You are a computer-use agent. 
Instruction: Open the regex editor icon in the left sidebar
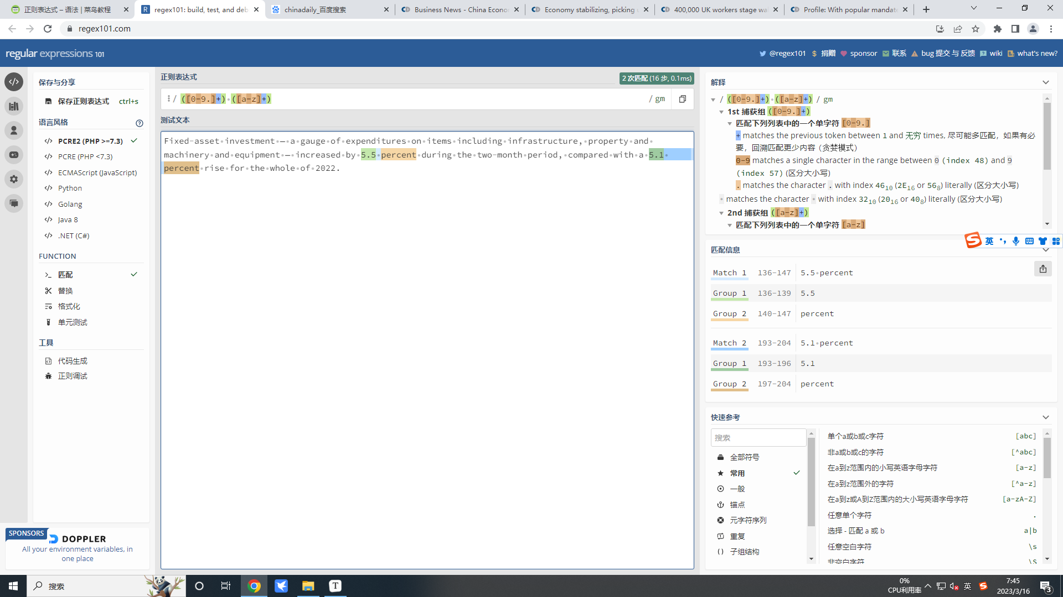pyautogui.click(x=14, y=82)
